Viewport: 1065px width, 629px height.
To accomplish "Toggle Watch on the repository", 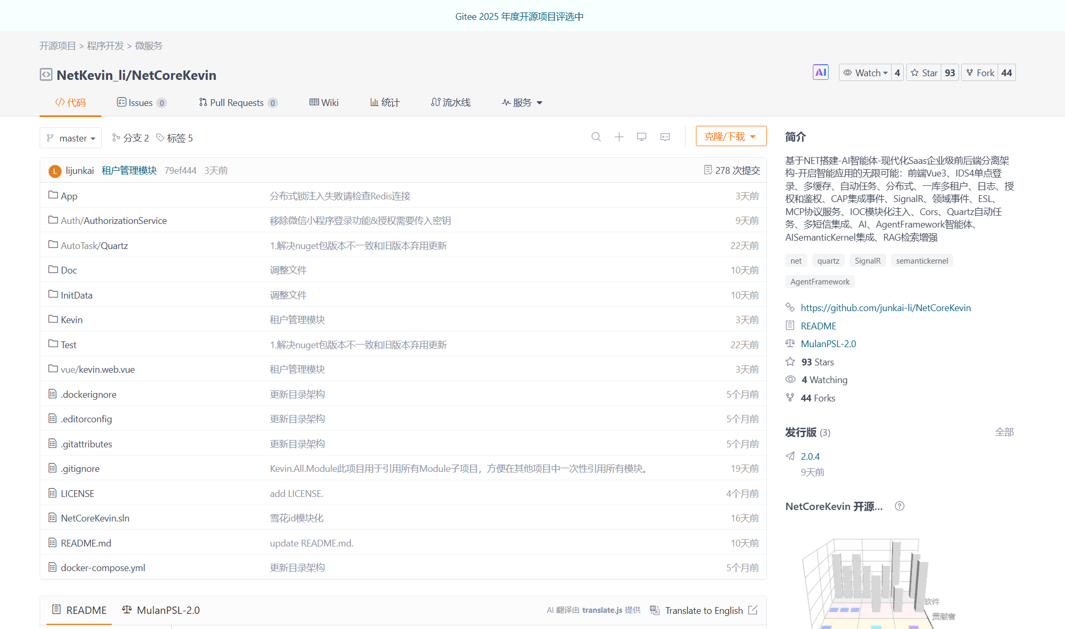I will [865, 72].
